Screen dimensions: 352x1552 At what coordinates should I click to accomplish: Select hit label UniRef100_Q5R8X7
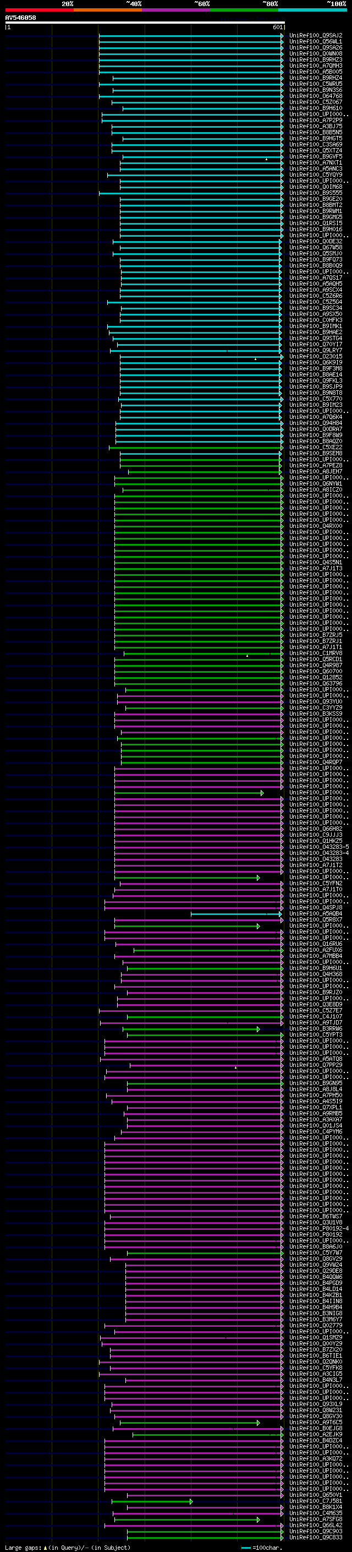(x=316, y=919)
